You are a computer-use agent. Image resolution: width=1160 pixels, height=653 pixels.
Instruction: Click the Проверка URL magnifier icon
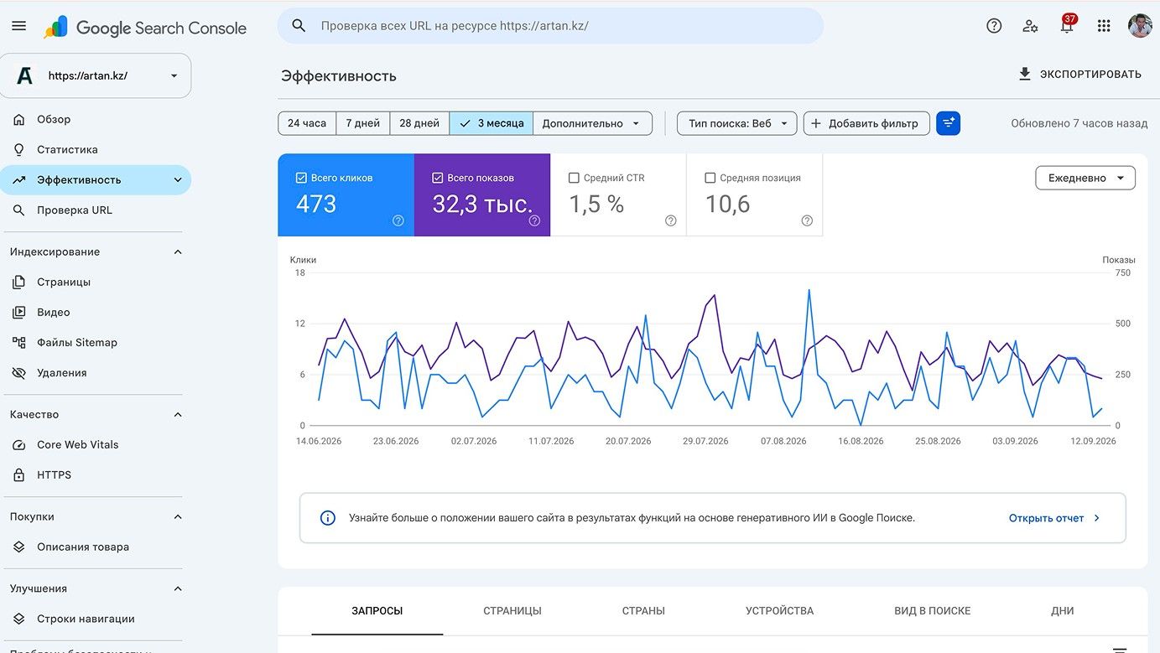point(19,210)
